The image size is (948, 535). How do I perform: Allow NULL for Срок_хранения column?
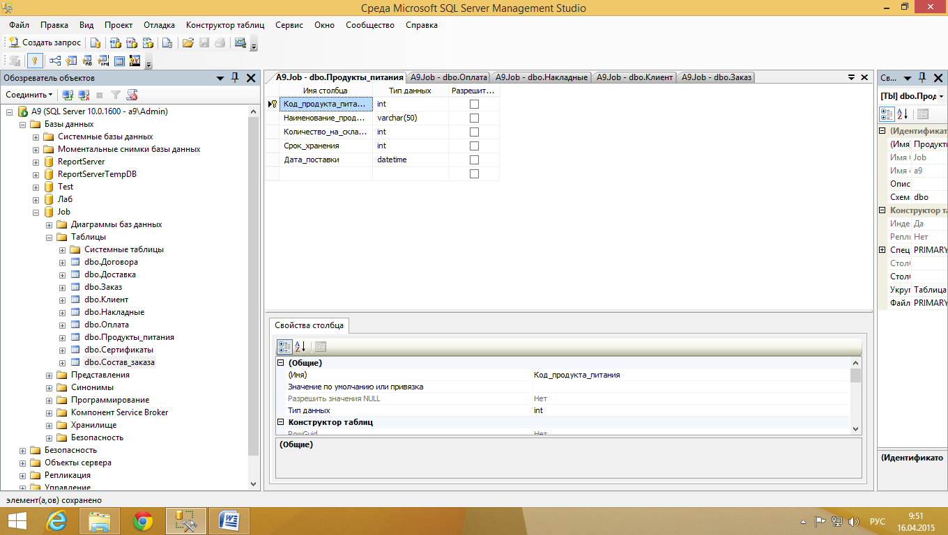click(x=474, y=146)
